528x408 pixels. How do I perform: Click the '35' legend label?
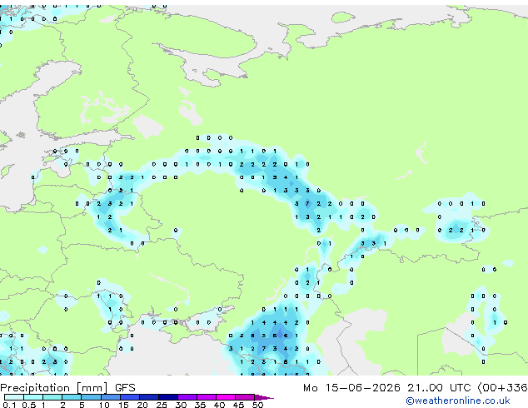click(200, 405)
